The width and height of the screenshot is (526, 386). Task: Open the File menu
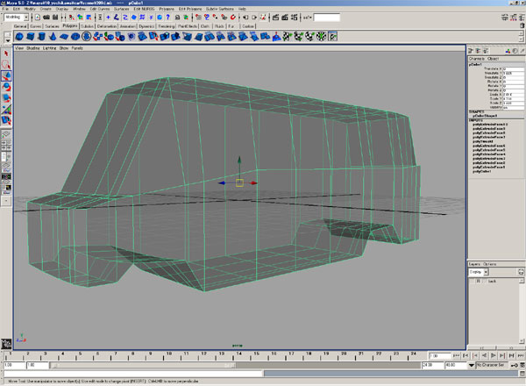point(5,9)
